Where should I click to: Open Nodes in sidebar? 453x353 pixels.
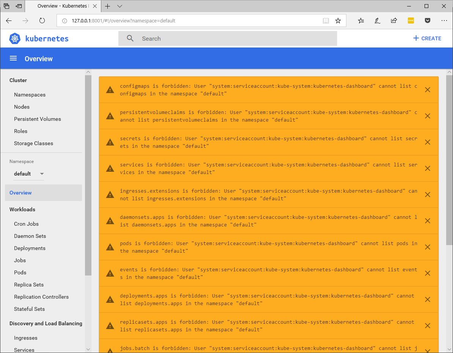(x=22, y=107)
